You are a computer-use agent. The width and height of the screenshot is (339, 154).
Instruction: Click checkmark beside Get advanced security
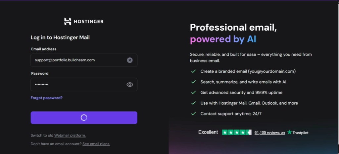coord(193,92)
